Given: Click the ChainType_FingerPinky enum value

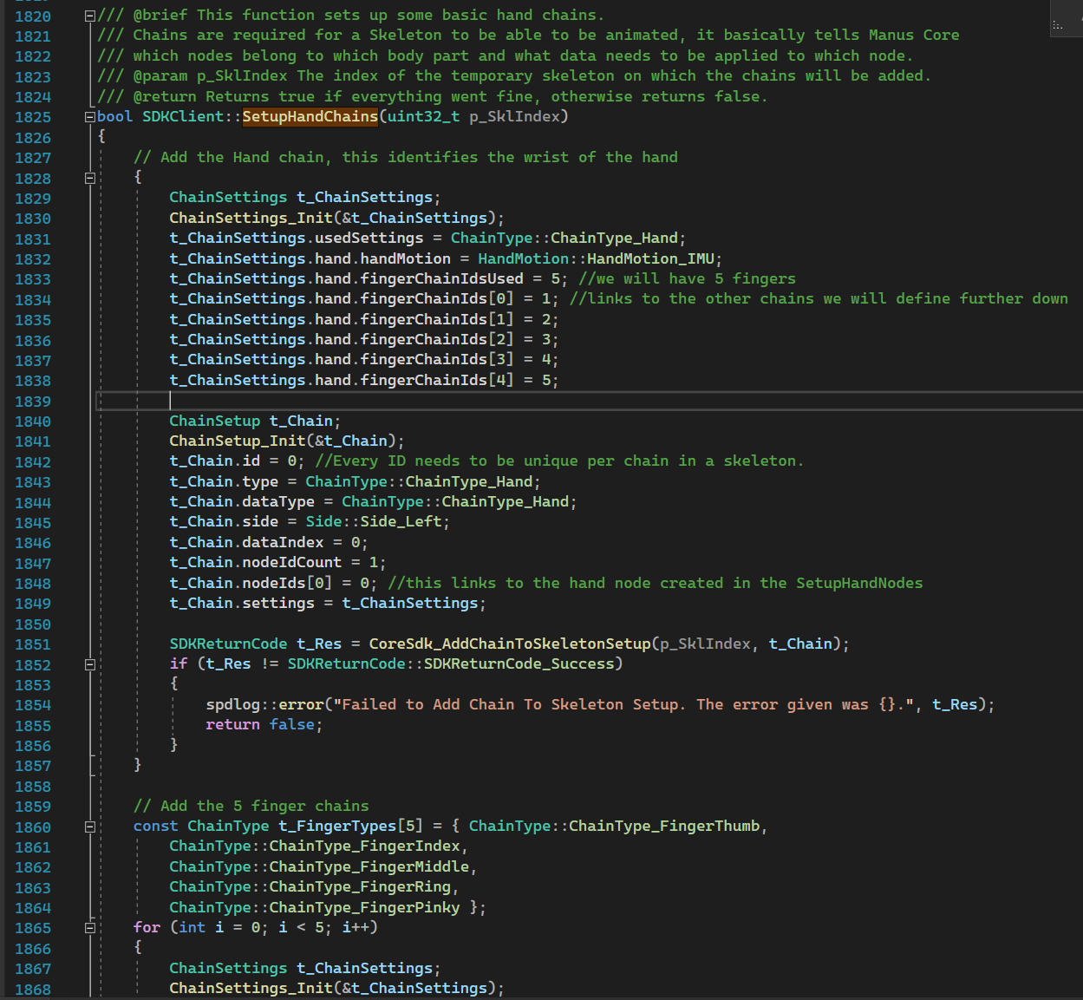Looking at the screenshot, I should (364, 907).
